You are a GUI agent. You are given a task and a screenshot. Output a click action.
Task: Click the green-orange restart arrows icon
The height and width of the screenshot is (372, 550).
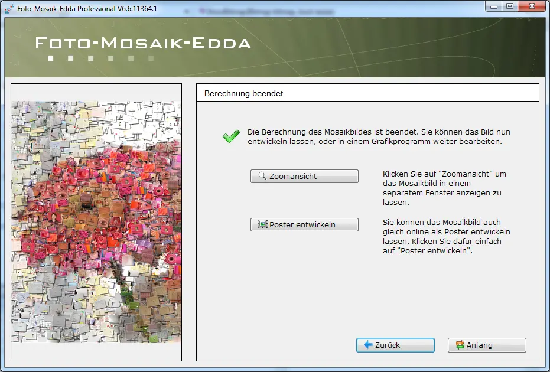(460, 345)
